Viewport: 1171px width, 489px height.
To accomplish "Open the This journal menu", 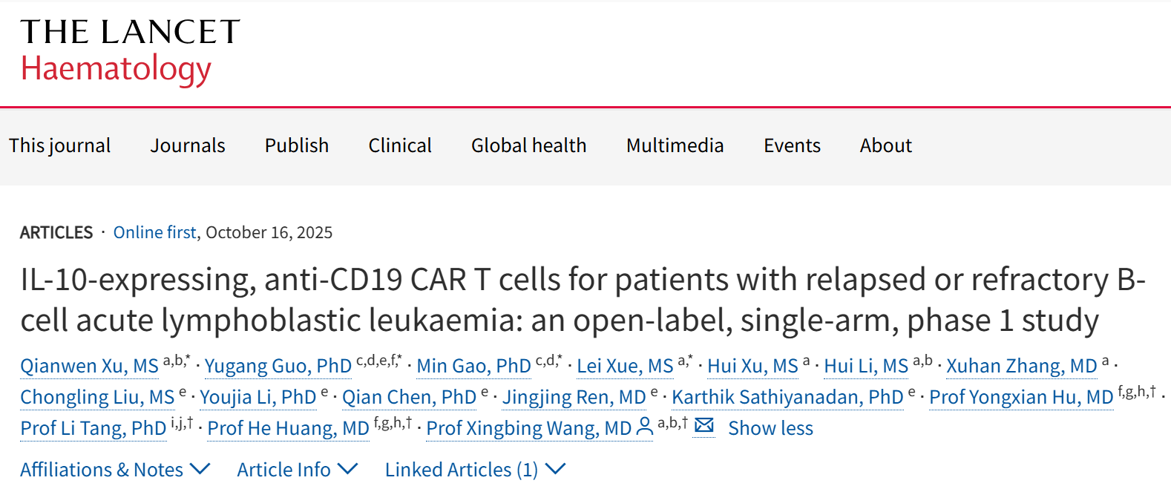I will (x=59, y=145).
